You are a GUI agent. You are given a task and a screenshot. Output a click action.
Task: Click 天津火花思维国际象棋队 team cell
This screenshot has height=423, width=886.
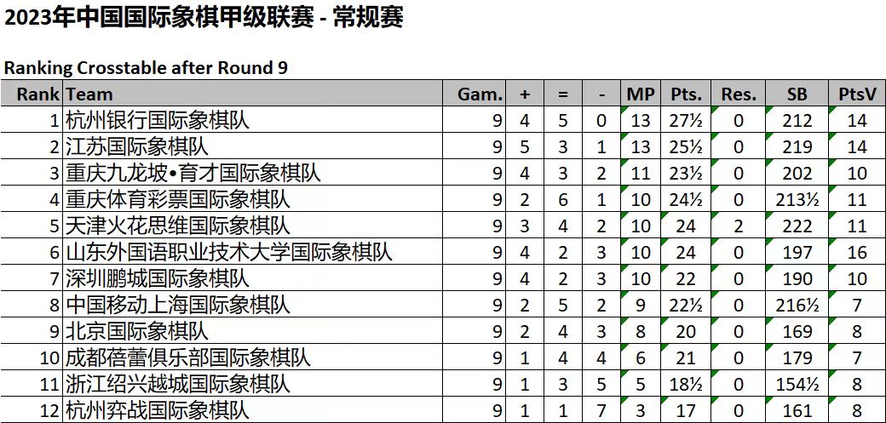177,226
